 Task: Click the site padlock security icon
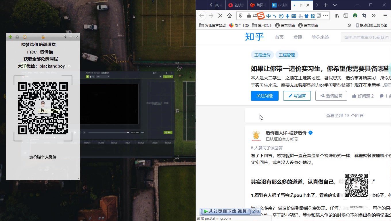[249, 16]
